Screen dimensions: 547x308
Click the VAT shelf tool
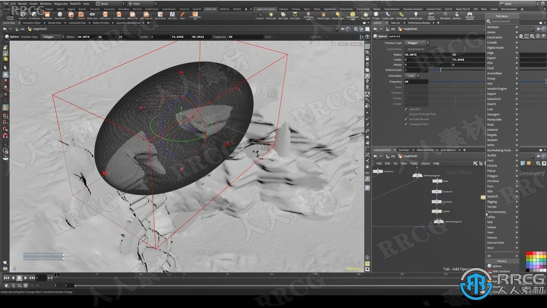(x=71, y=16)
